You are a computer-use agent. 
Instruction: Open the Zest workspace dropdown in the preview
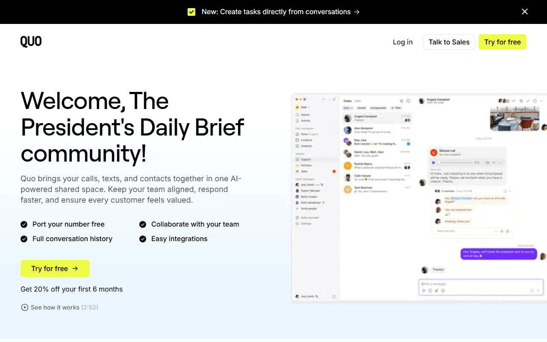click(302, 107)
